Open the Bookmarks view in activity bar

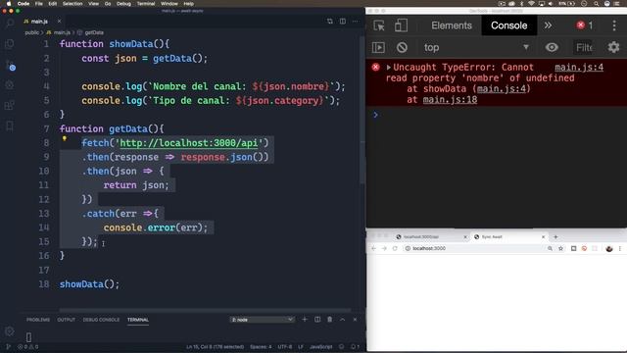10,126
